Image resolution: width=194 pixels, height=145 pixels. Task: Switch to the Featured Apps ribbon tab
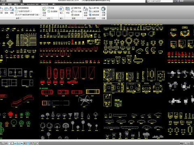click(x=44, y=4)
